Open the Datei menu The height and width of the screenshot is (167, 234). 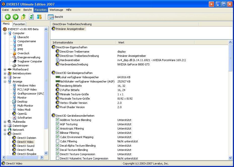[6, 10]
